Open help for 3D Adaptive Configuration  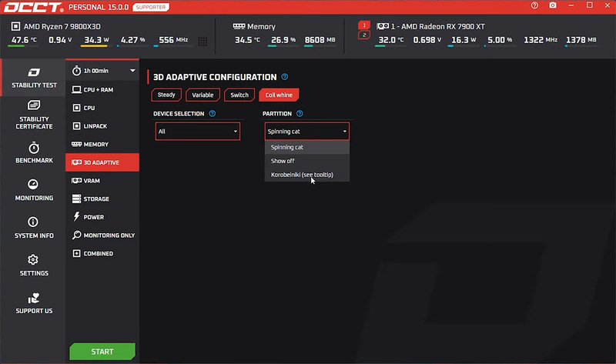click(x=285, y=77)
